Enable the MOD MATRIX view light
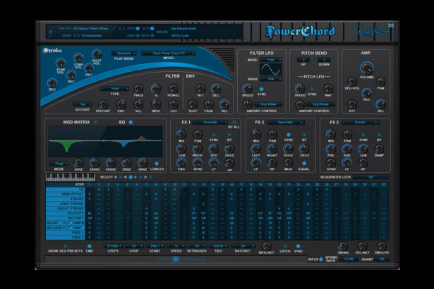This screenshot has width=434, height=289. tap(95, 122)
